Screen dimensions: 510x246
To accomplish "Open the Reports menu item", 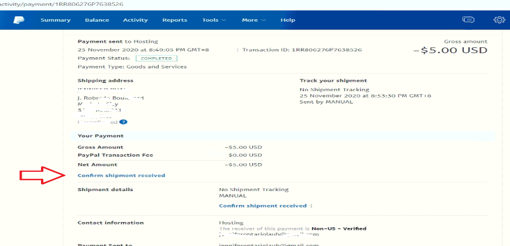I will coord(174,20).
